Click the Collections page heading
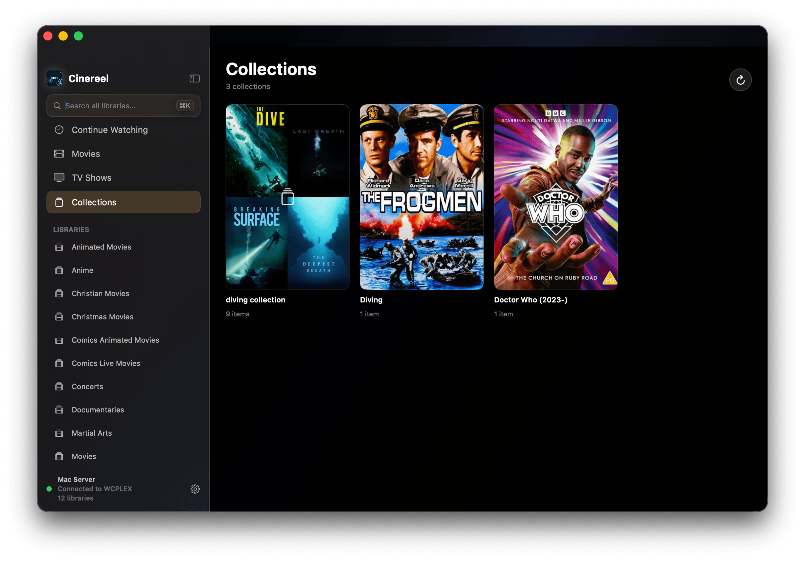Screen dimensions: 805x561 (271, 69)
